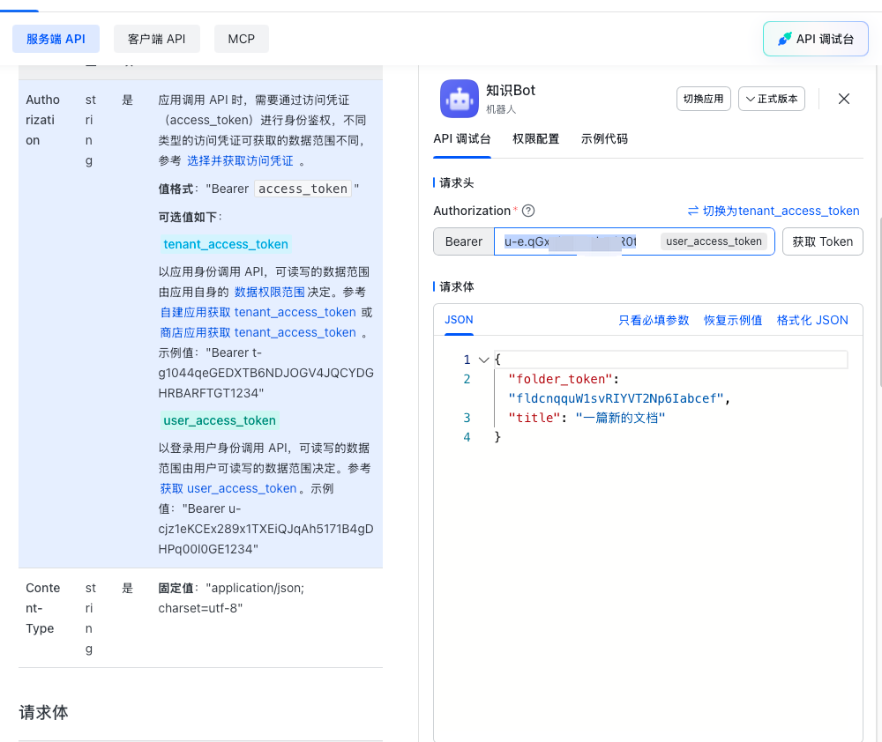The width and height of the screenshot is (882, 742).
Task: Open the 正式版本 version dropdown
Action: pos(771,99)
